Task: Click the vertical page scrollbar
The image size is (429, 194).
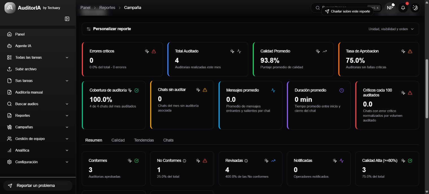Action: click(x=426, y=89)
